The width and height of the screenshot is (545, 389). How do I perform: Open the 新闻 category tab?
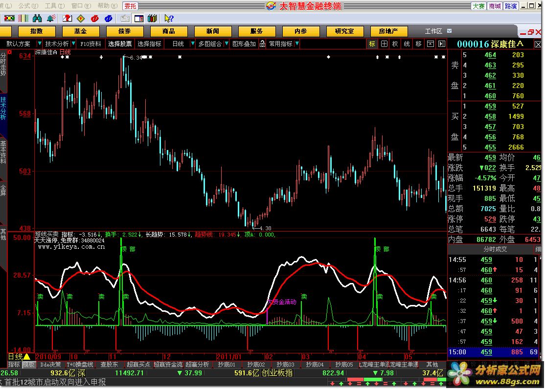click(213, 31)
